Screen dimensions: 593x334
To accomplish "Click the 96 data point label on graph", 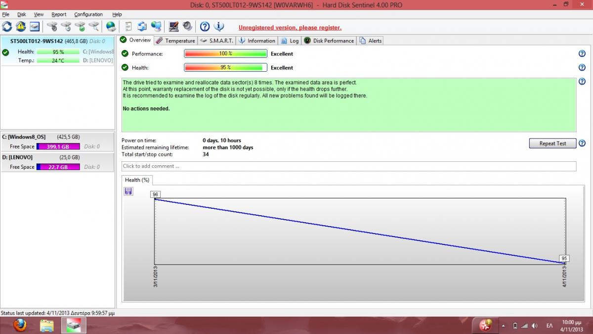I will coord(156,194).
